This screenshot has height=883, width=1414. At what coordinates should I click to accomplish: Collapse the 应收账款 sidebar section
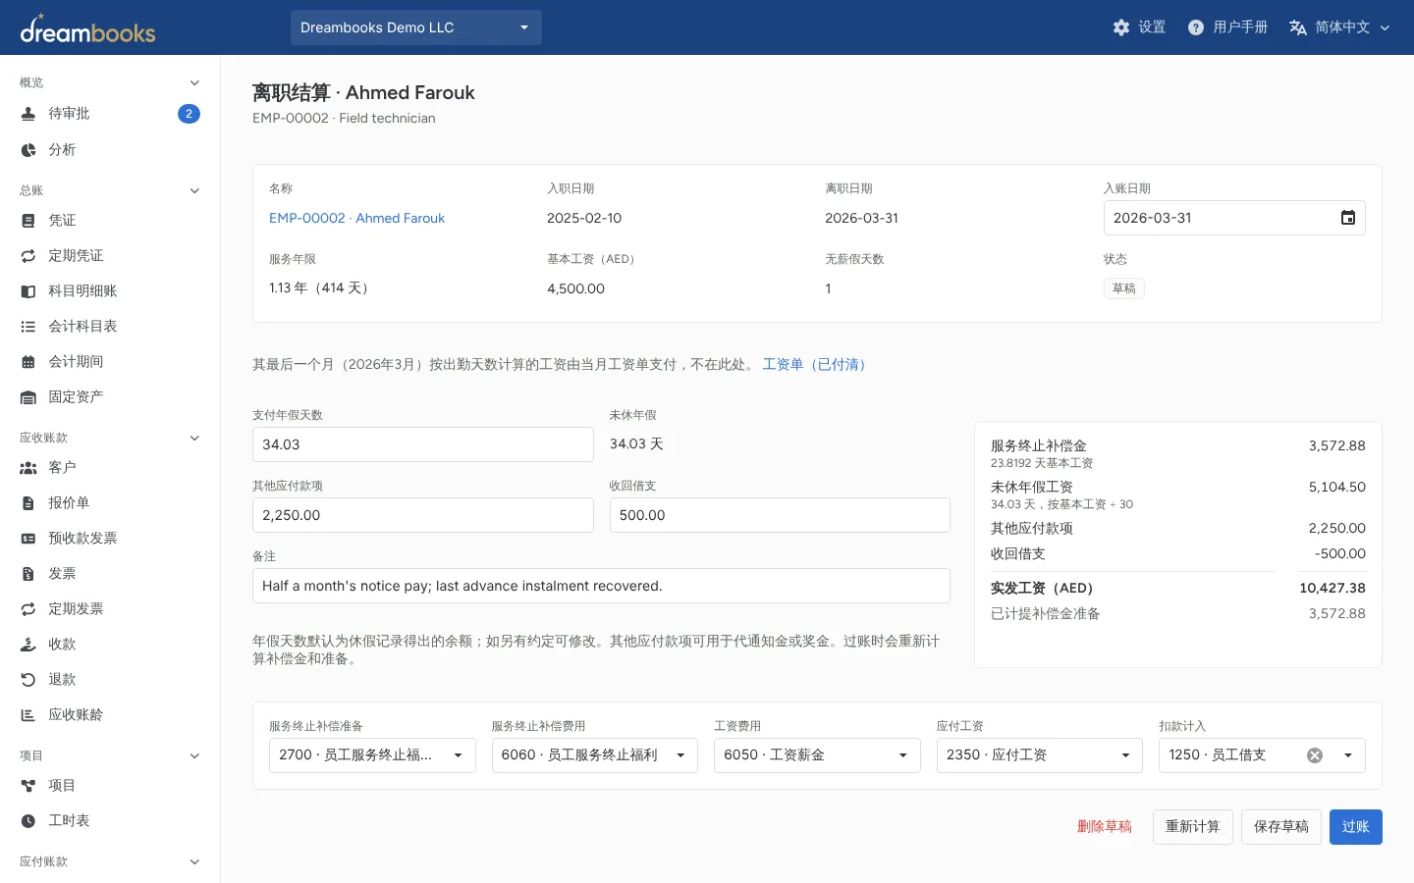pyautogui.click(x=194, y=438)
